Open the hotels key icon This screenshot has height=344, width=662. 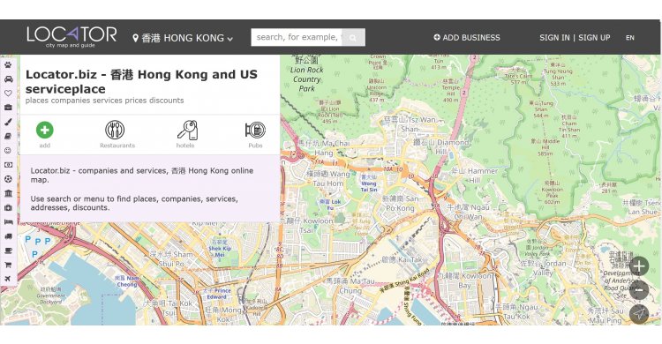point(187,130)
